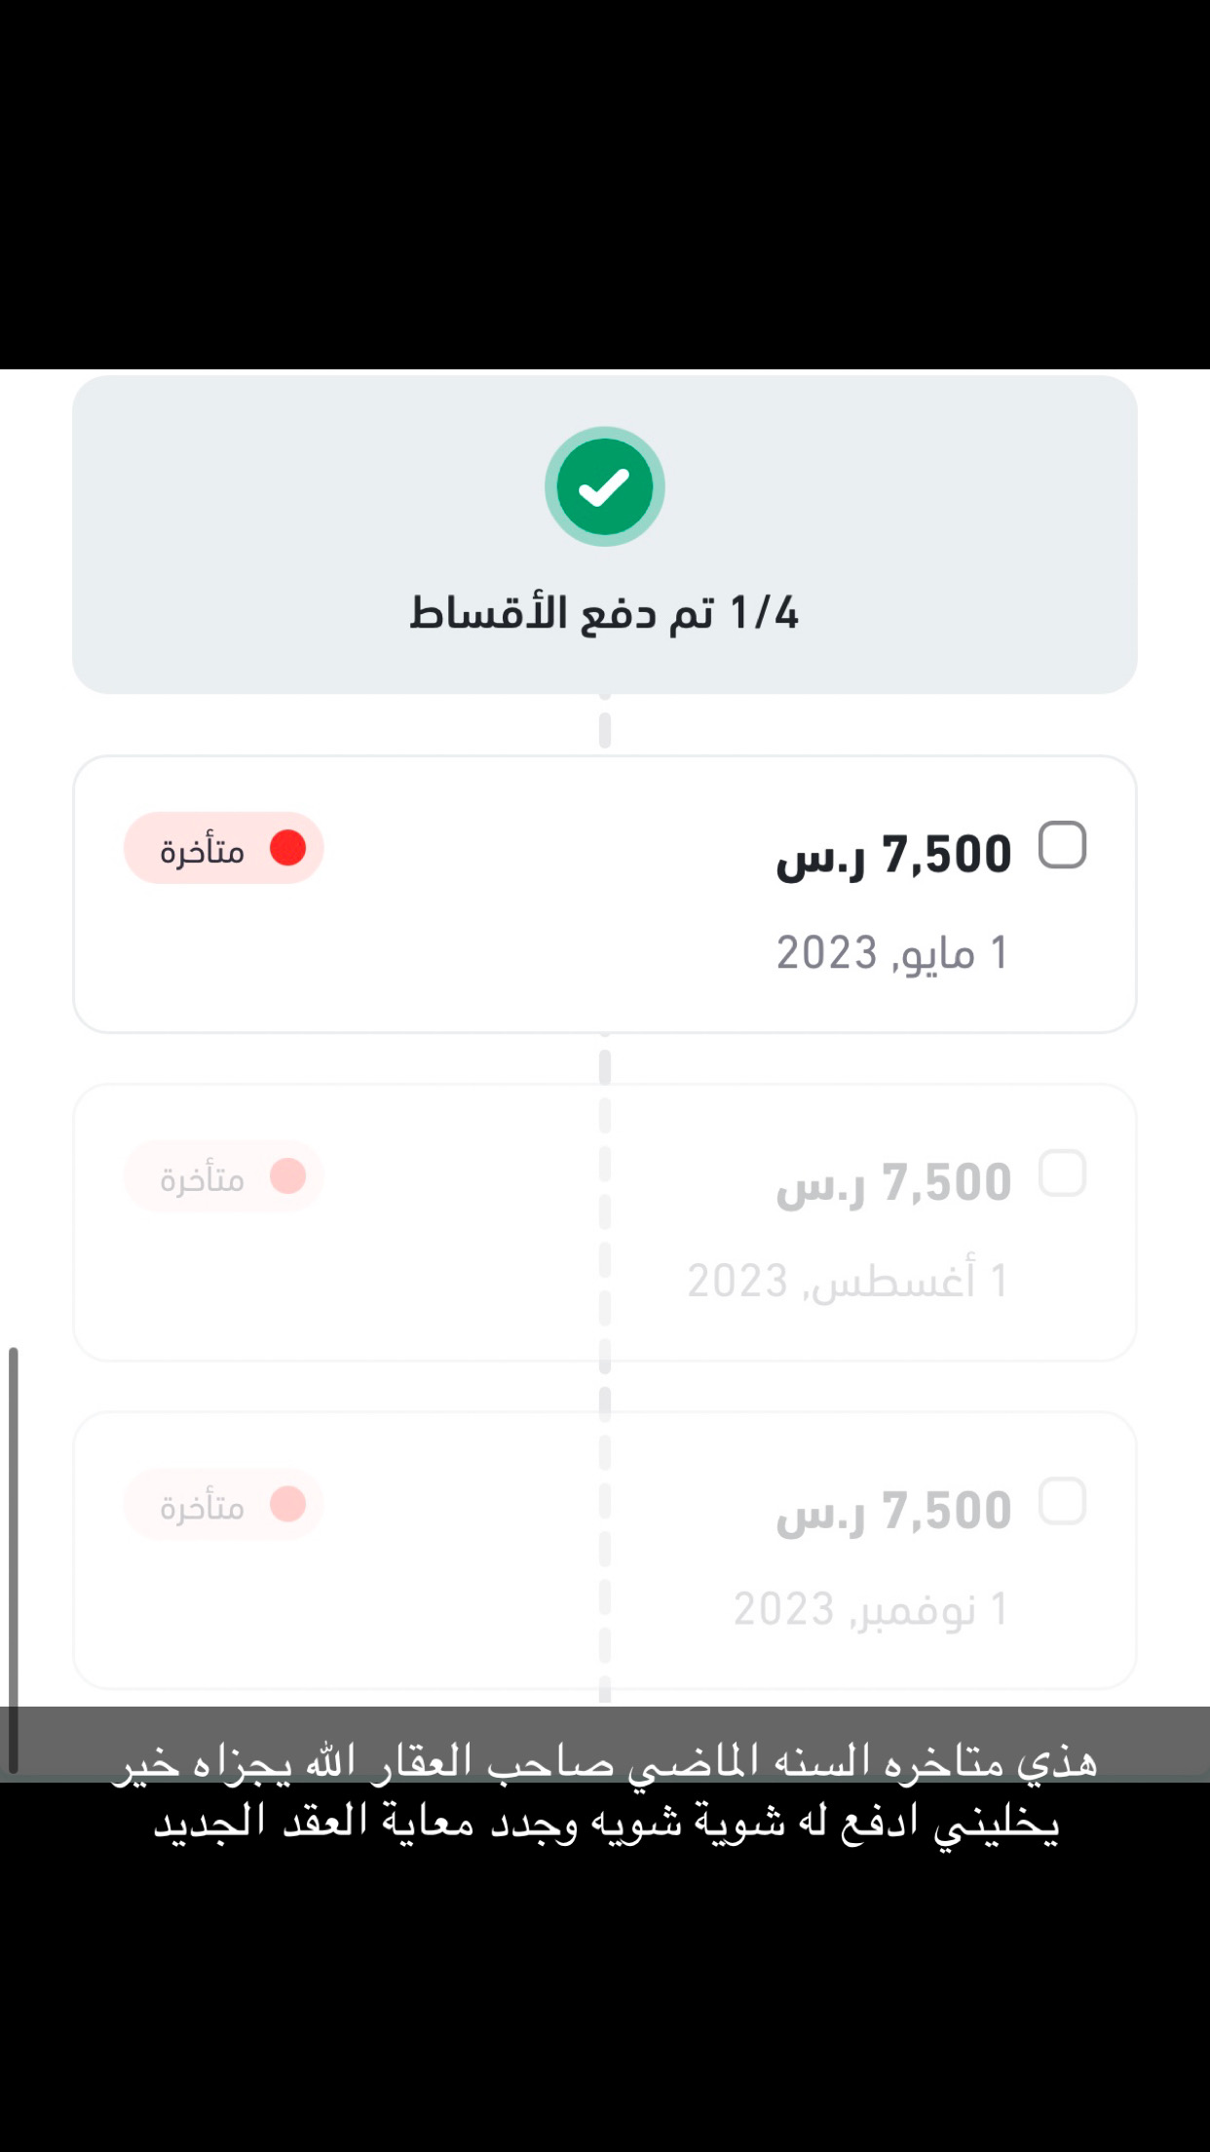Tap the 7,500 ر.س amount due in November
Viewport: 1210px width, 2152px height.
(893, 1512)
